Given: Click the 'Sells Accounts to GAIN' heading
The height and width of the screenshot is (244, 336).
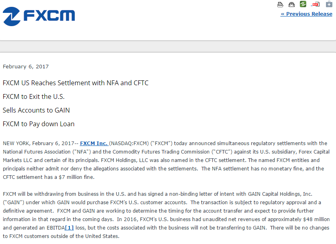Looking at the screenshot, I should point(37,111).
